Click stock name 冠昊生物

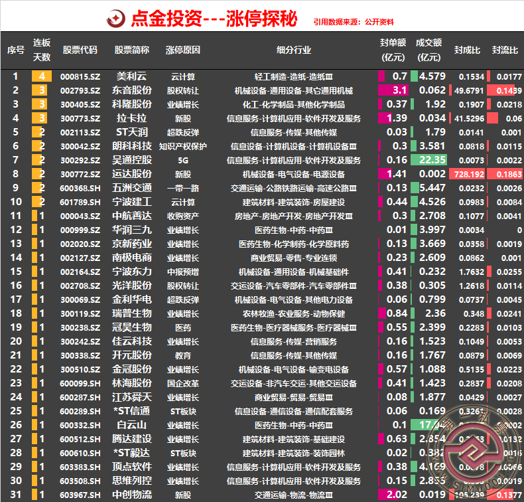coord(132,327)
